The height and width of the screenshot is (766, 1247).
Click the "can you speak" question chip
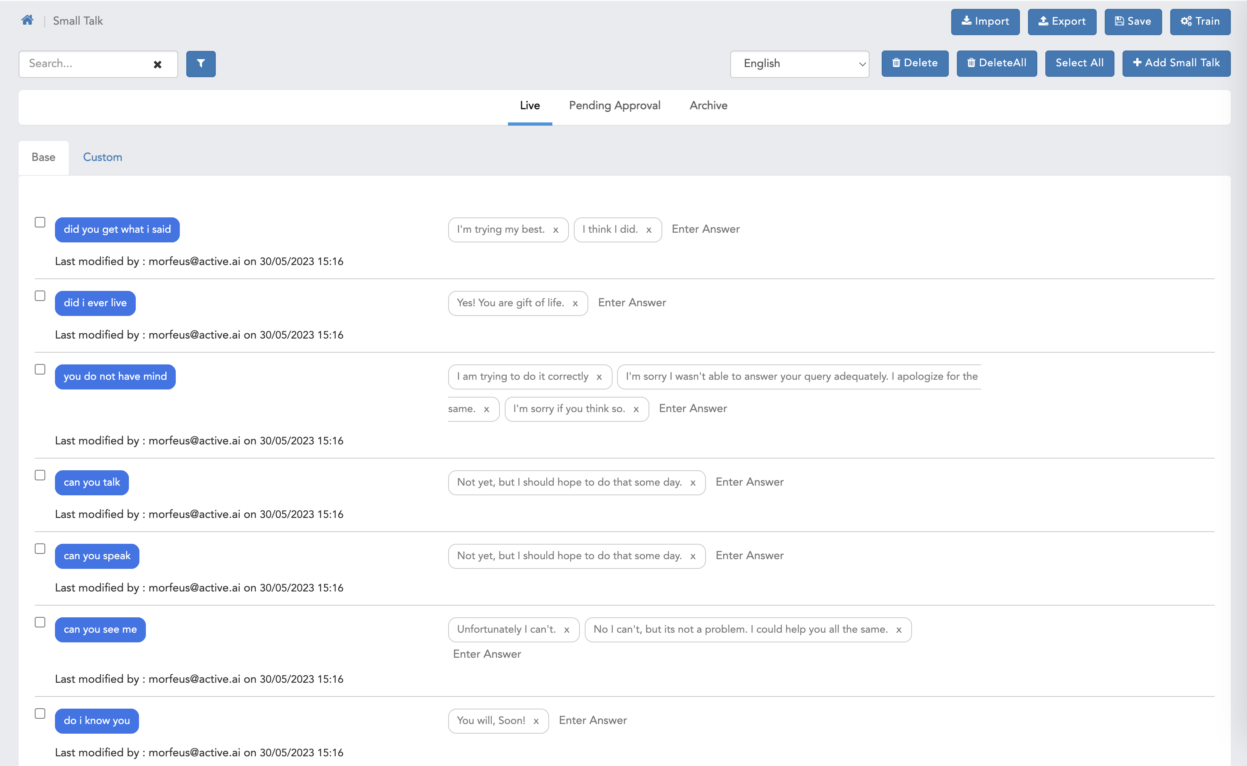pos(97,556)
